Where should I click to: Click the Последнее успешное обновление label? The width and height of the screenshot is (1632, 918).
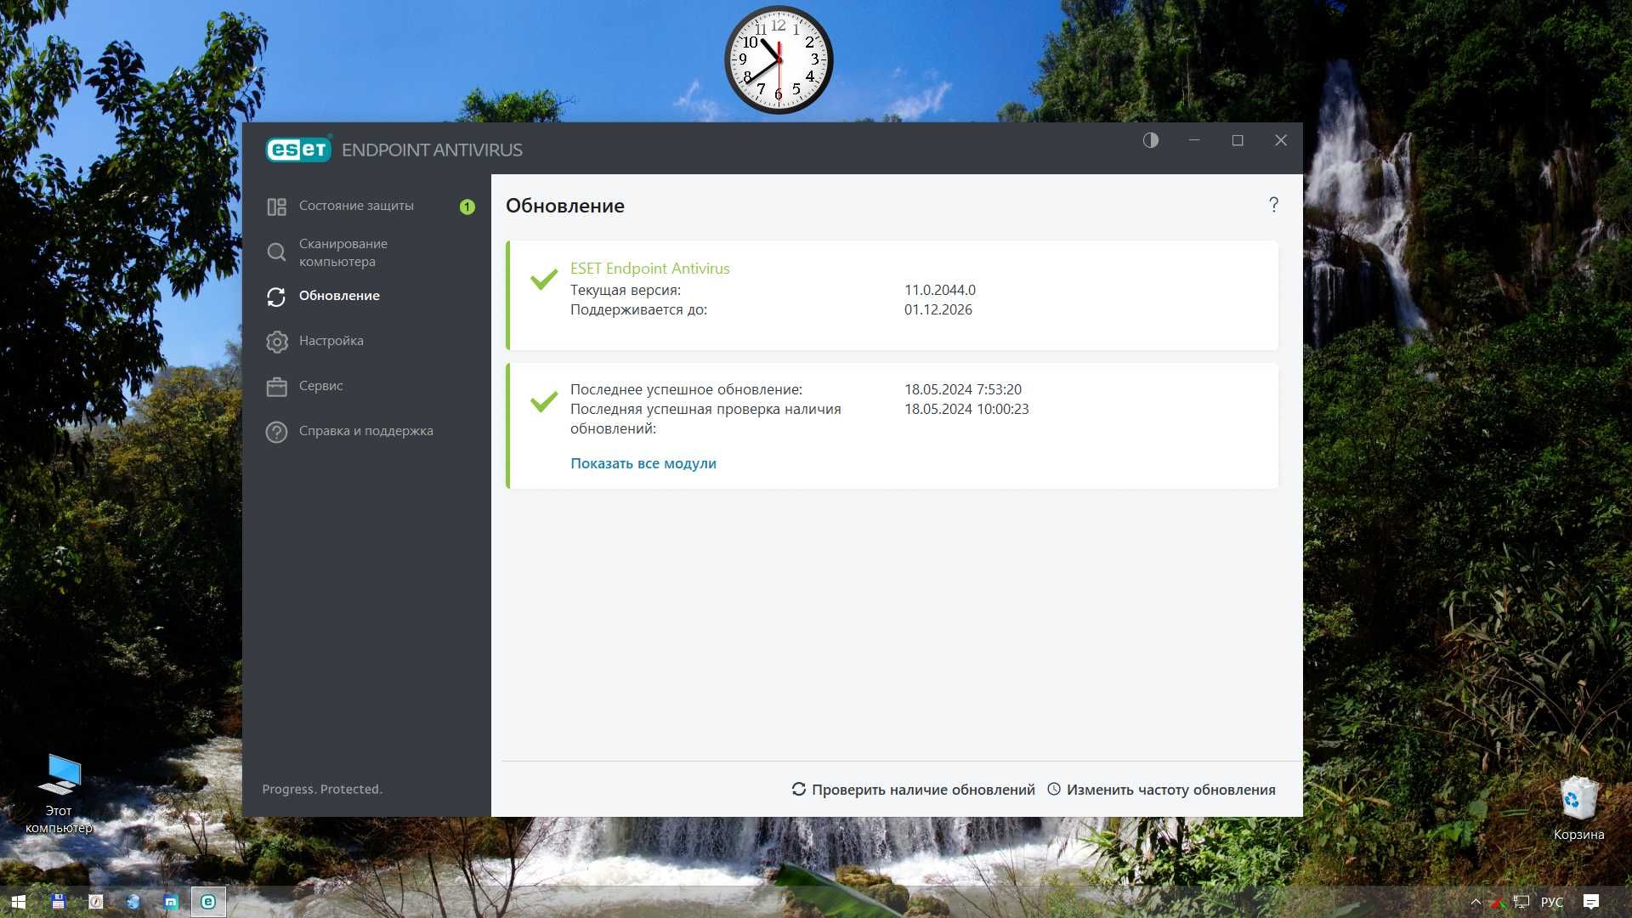coord(686,389)
